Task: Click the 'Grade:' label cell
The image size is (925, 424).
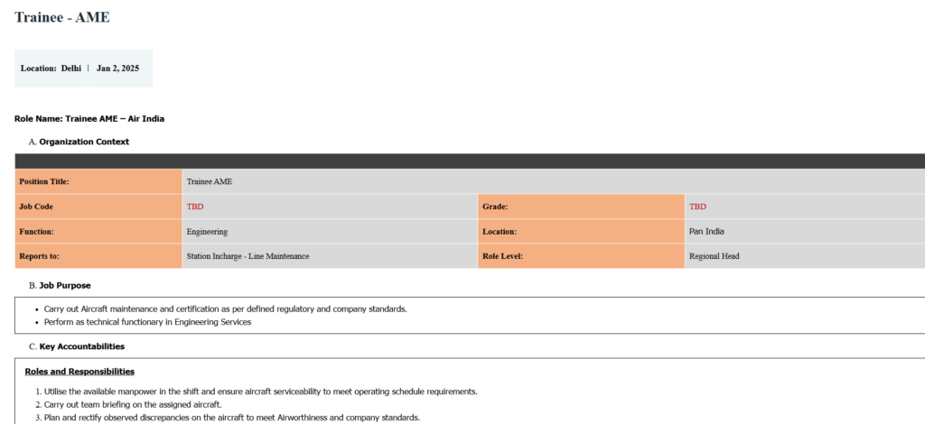Action: 581,207
